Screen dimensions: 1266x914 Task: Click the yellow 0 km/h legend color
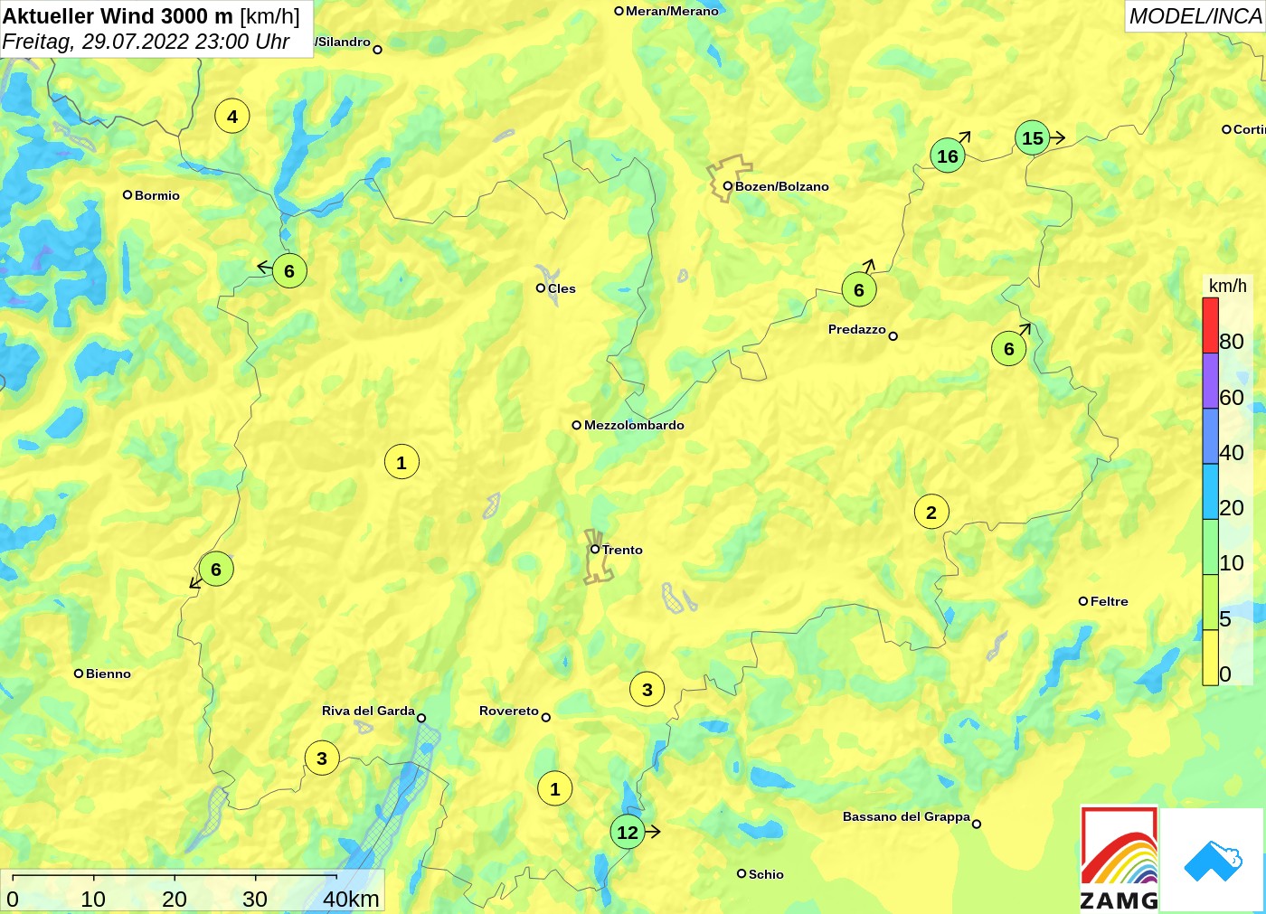point(1210,657)
